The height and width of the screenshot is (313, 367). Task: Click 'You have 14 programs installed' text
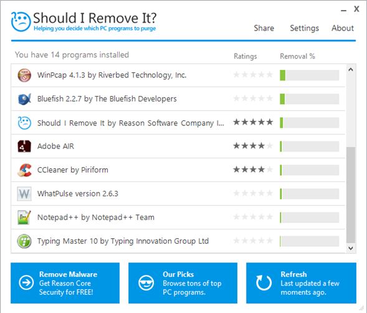click(x=72, y=55)
